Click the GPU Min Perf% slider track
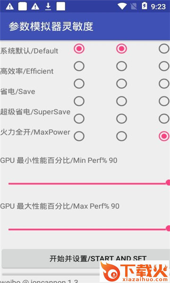 pos(88,183)
